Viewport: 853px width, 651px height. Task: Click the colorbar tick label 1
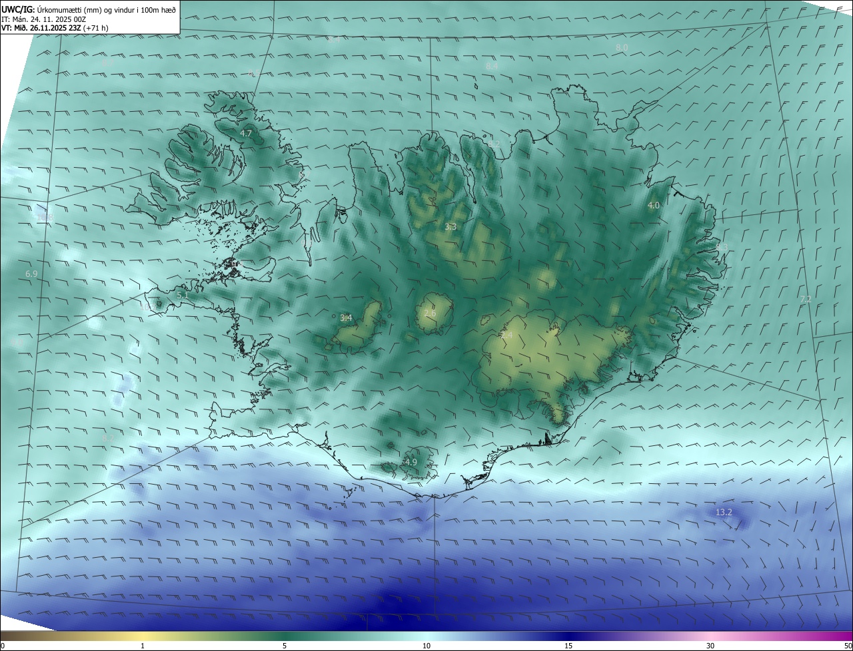click(143, 646)
